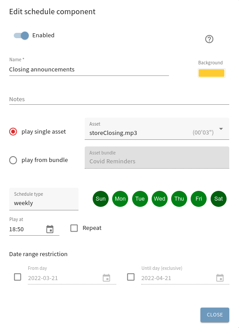Check the Repeat checkbox

point(74,228)
